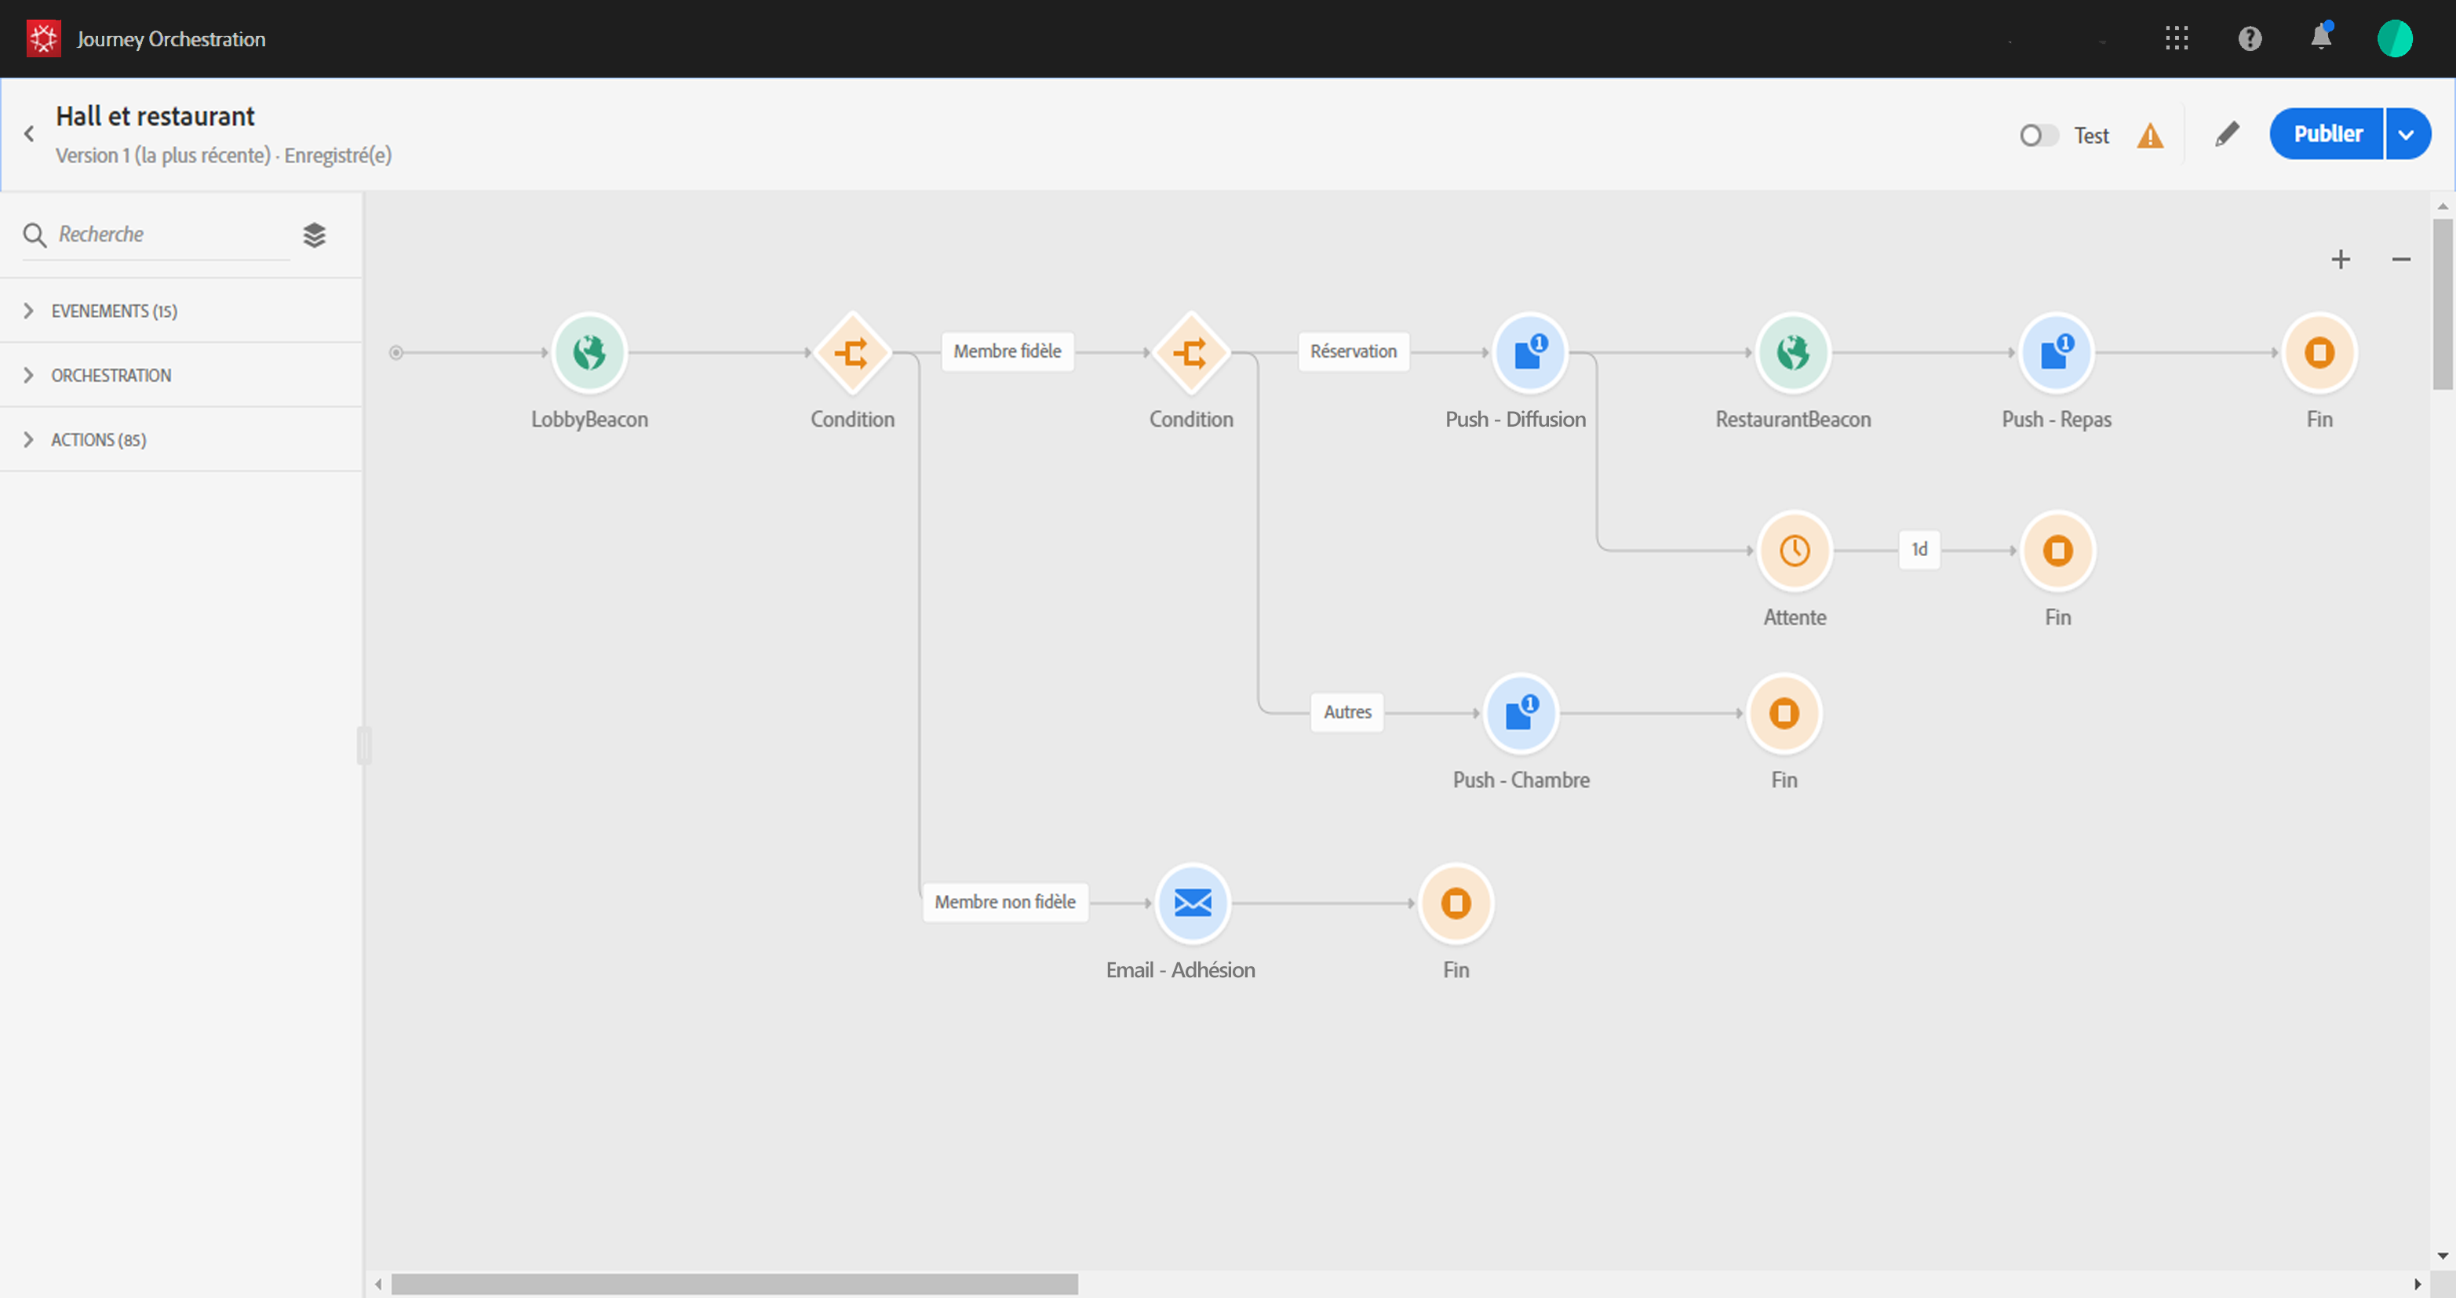Select the LobbyBeacon event node
This screenshot has height=1298, width=2456.
tap(589, 353)
